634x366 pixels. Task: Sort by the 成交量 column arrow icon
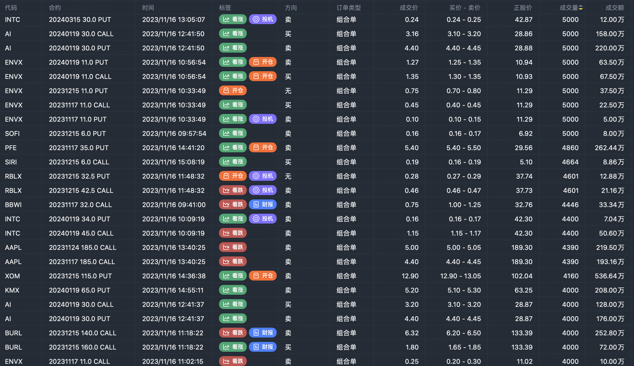581,8
